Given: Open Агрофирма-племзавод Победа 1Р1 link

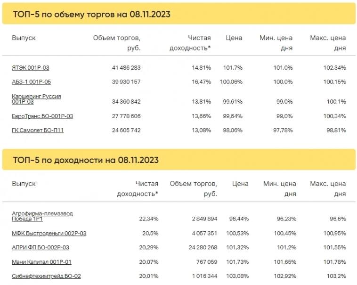Looking at the screenshot, I should click(x=42, y=216).
